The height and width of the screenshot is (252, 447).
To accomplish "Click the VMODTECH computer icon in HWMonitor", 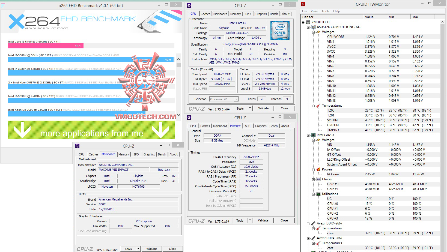I will click(x=308, y=22).
